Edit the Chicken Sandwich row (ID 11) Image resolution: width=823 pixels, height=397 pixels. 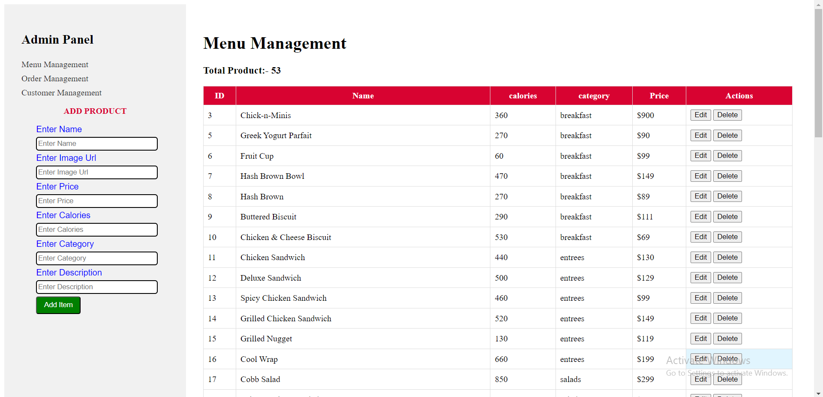coord(700,258)
